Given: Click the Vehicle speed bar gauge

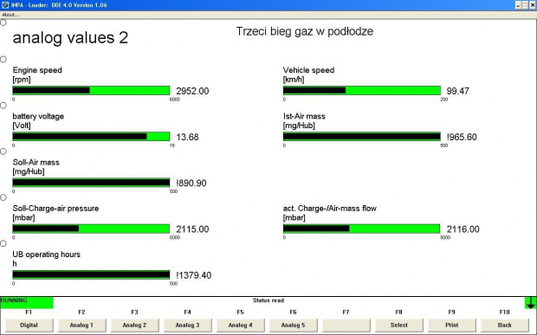Looking at the screenshot, I should (362, 90).
